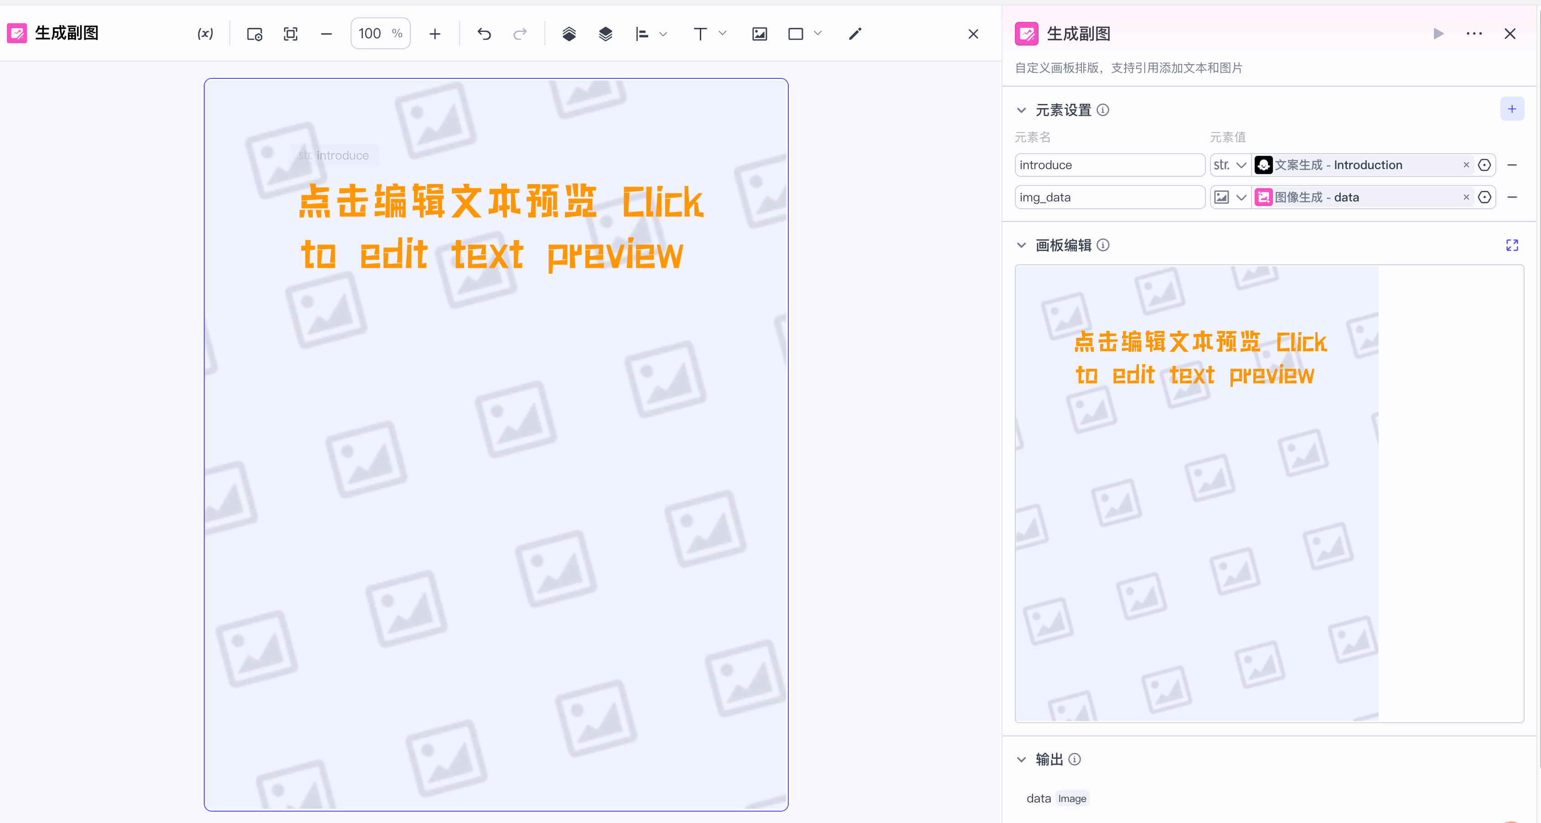1541x823 pixels.
Task: Zoom in with the plus button
Action: click(435, 34)
